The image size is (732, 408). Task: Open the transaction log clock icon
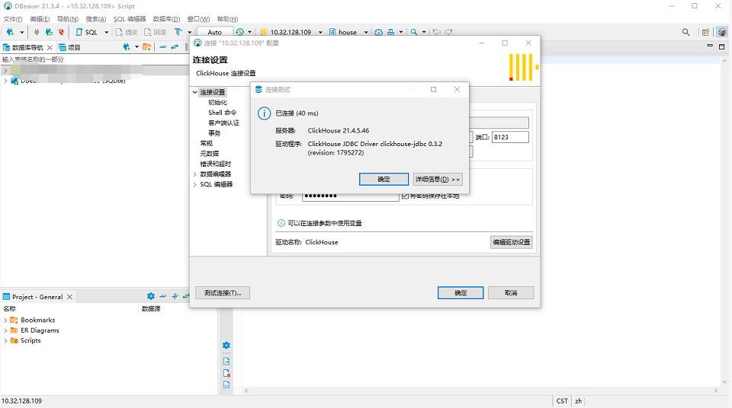[239, 32]
